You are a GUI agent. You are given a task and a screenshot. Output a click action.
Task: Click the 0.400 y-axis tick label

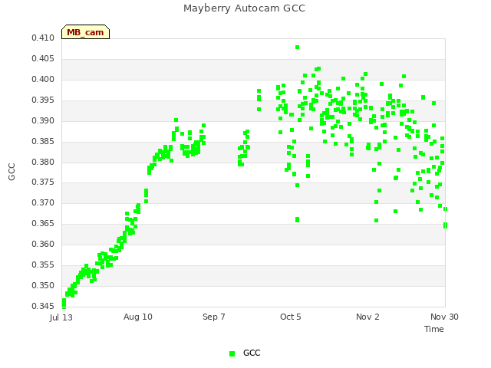click(43, 79)
